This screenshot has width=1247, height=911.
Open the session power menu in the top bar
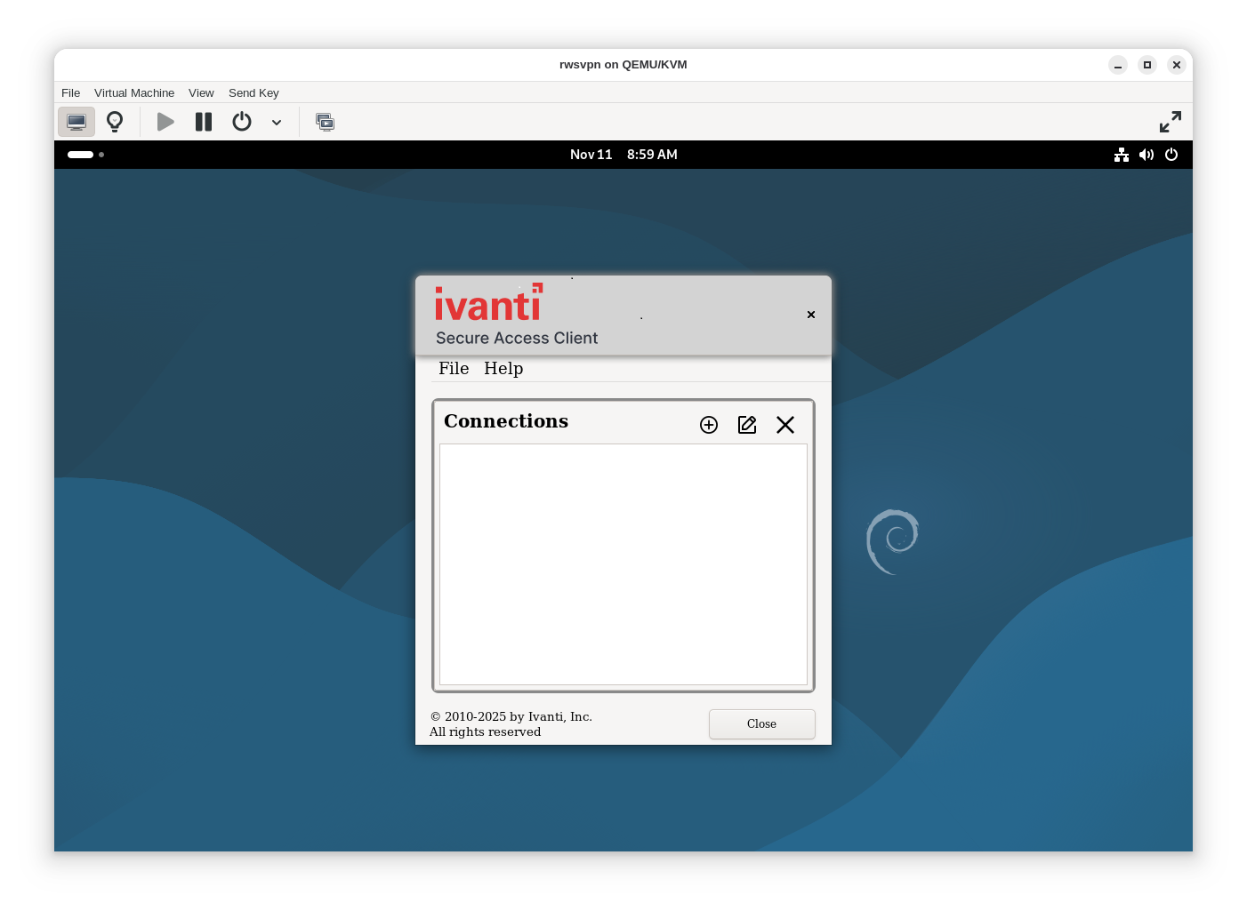(x=1171, y=155)
